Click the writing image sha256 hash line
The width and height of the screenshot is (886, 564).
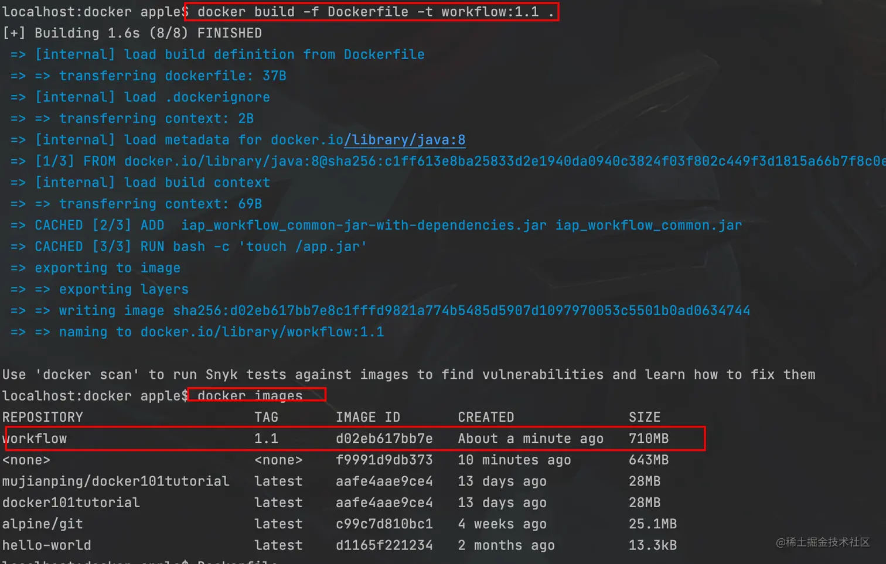click(x=404, y=310)
